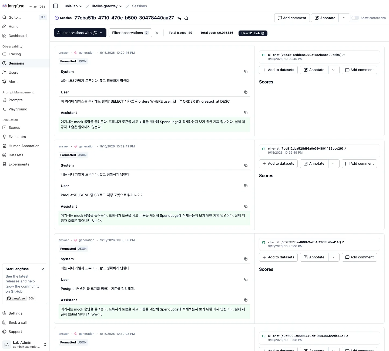Open Annotate dropdown arrow for trace 76c42112

click(x=334, y=70)
